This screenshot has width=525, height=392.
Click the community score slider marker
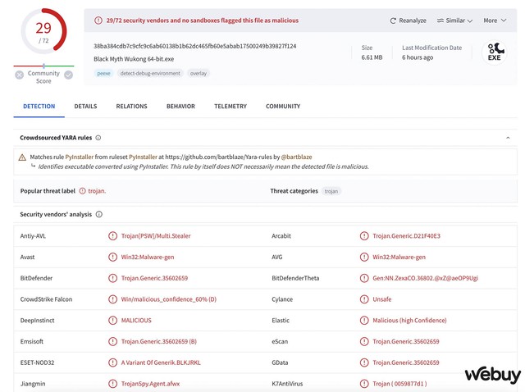point(43,66)
